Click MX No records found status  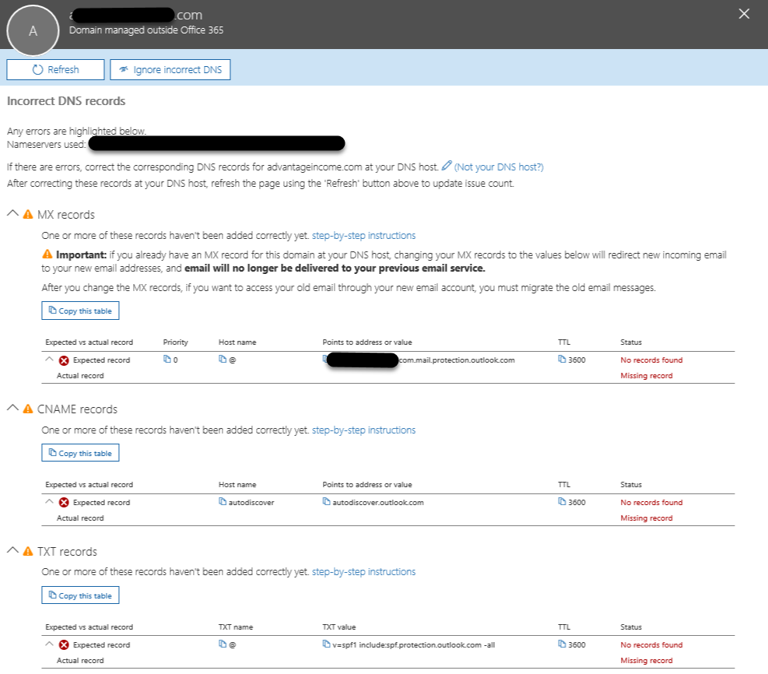(x=651, y=360)
